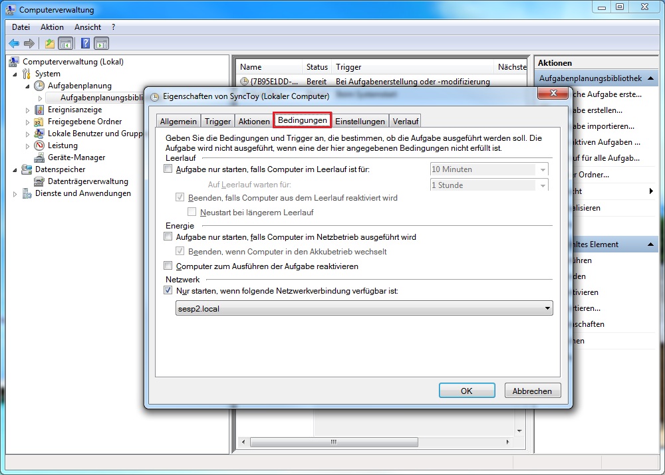Click the task icon beside {7B95E1DD-...

244,81
